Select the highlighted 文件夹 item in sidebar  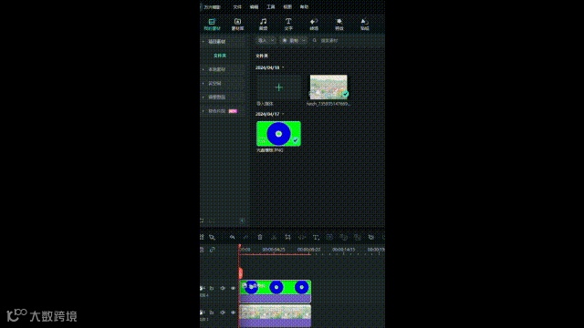pos(220,56)
